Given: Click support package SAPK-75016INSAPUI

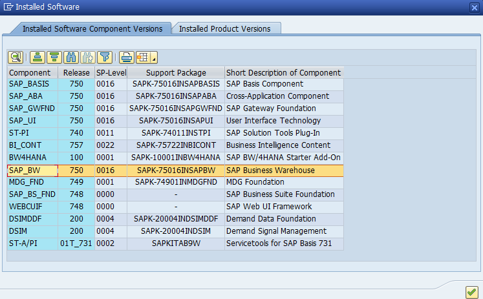Looking at the screenshot, I should point(176,121).
